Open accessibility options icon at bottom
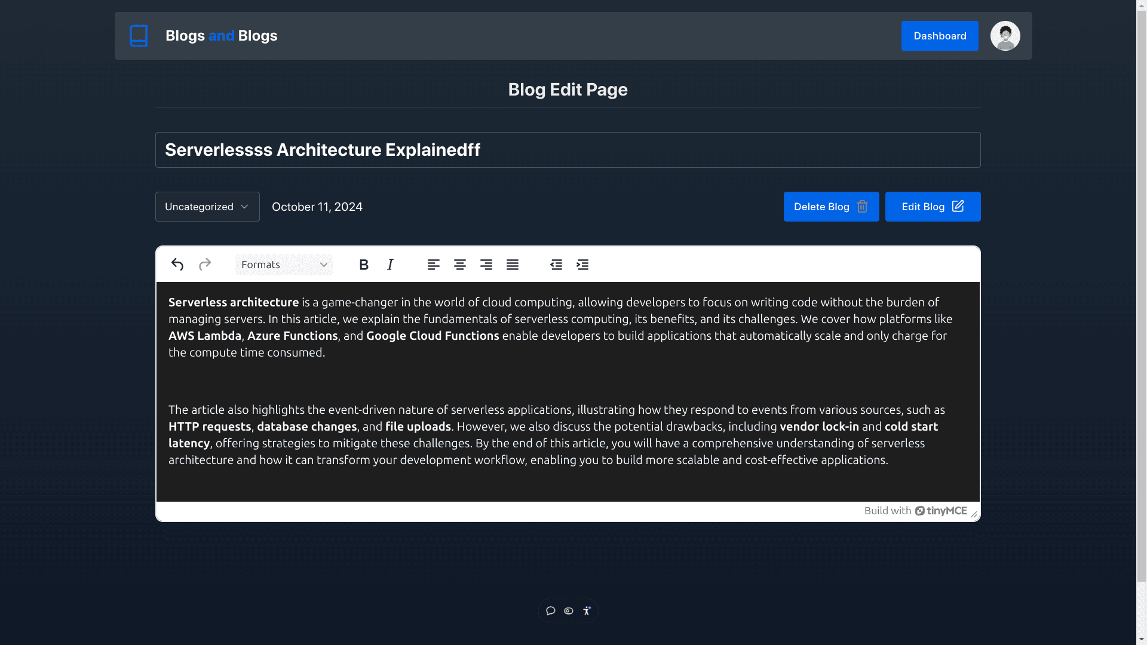The height and width of the screenshot is (645, 1147). (x=587, y=611)
